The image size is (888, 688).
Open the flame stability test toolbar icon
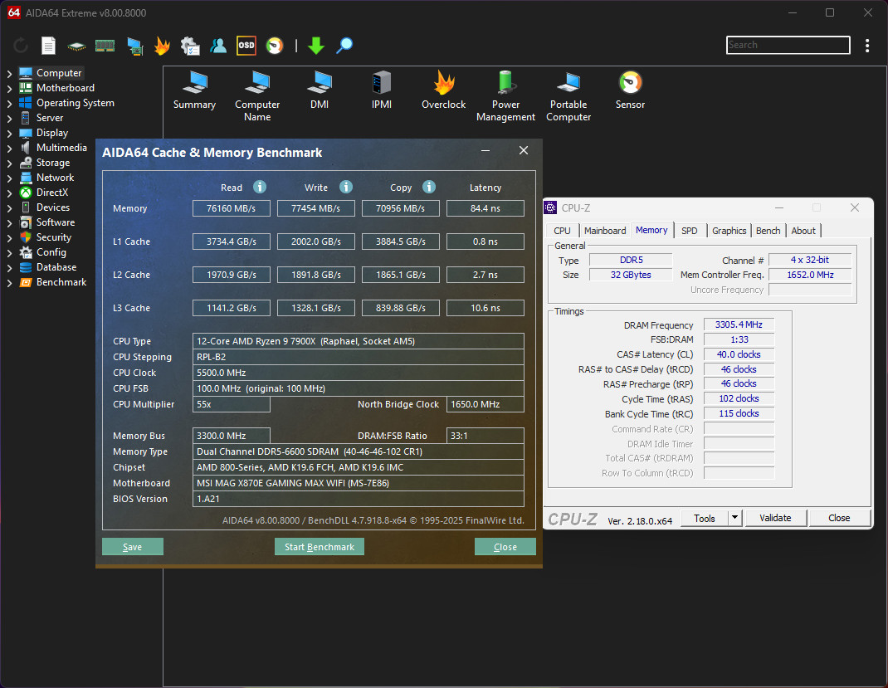point(162,46)
